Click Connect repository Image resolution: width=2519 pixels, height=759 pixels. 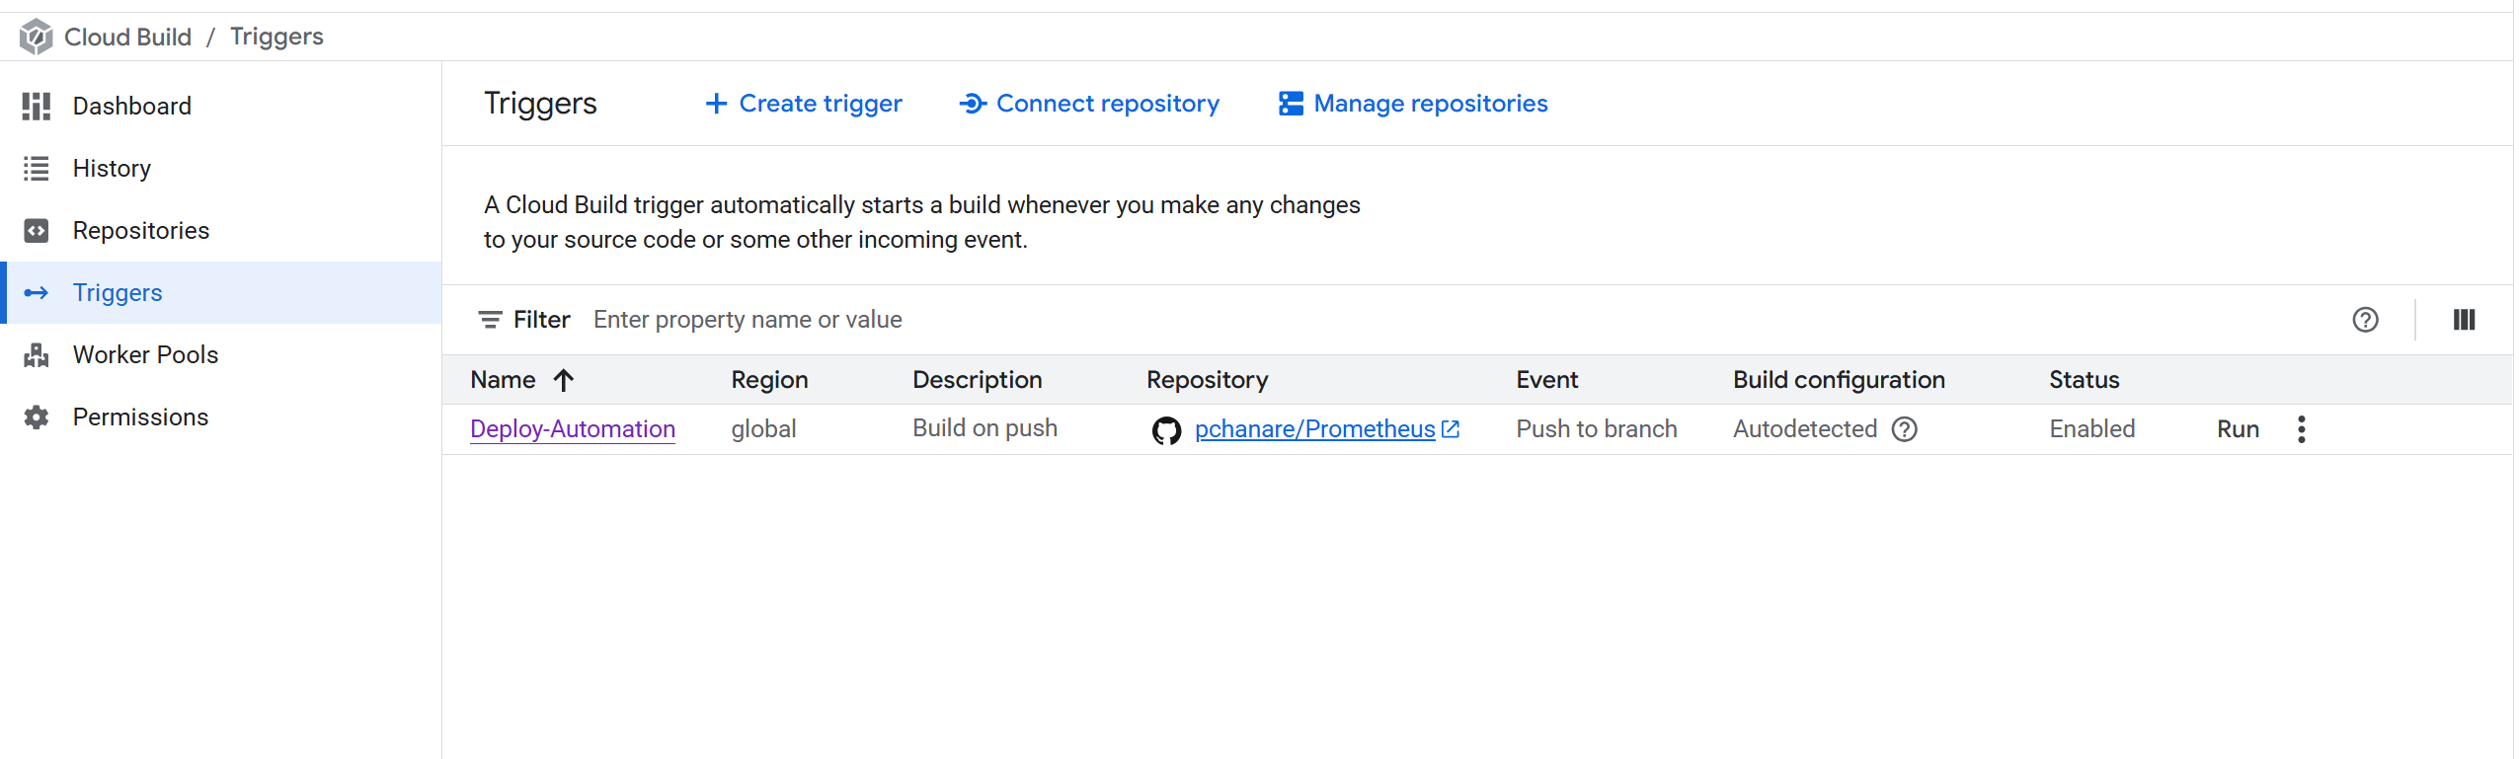click(1090, 104)
